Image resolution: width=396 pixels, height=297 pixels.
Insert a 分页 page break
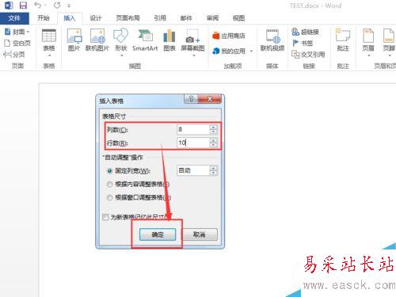[14, 55]
